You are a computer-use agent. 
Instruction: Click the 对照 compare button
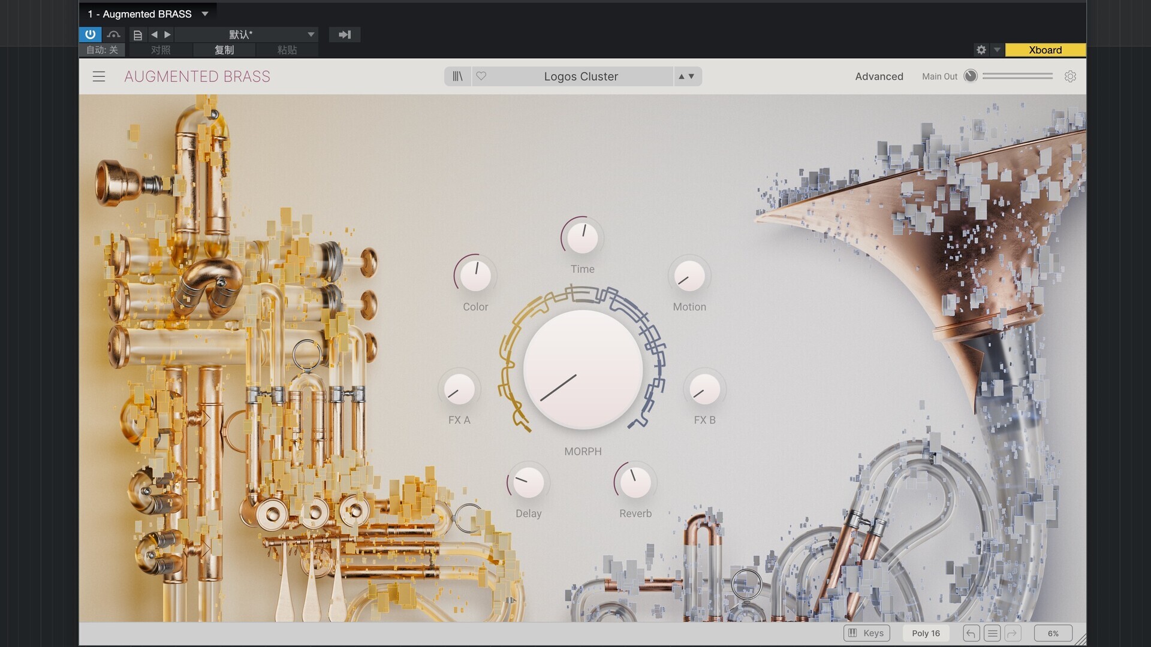coord(161,50)
